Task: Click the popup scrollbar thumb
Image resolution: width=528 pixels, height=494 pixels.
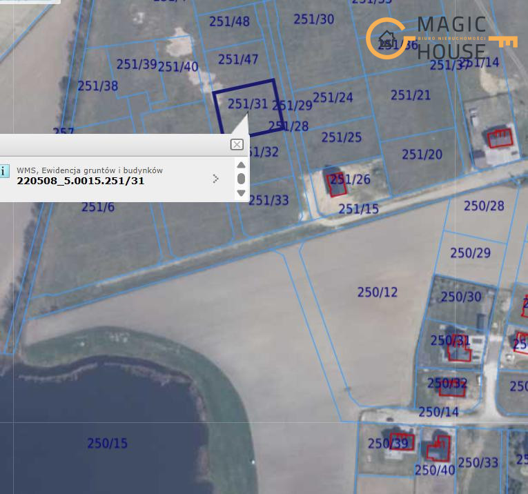Action: tap(241, 179)
